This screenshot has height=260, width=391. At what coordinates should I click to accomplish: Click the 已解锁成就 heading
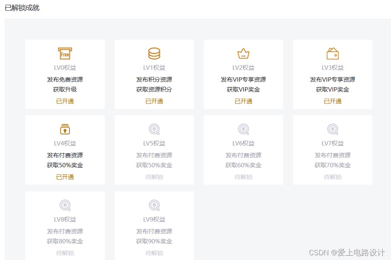tap(22, 8)
